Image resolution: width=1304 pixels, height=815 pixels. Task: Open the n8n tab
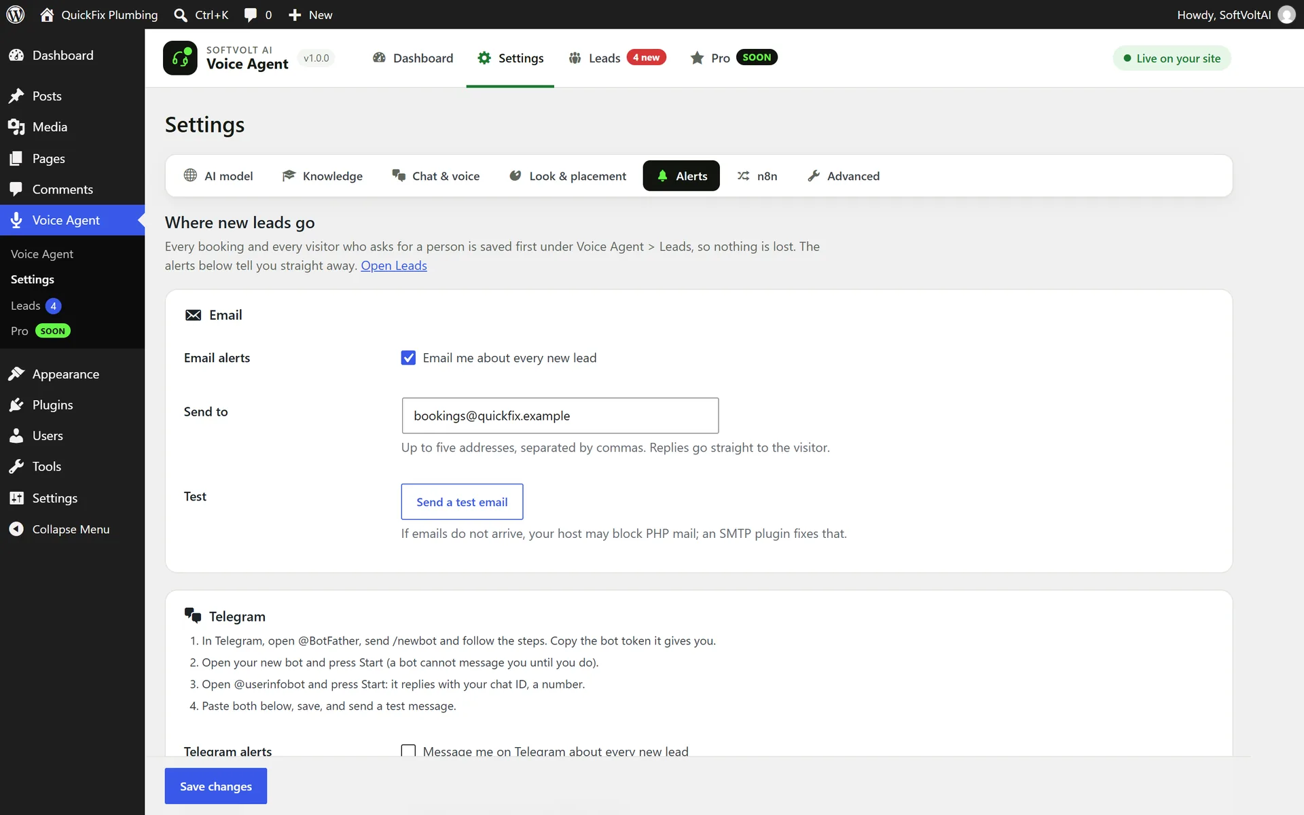(x=757, y=176)
